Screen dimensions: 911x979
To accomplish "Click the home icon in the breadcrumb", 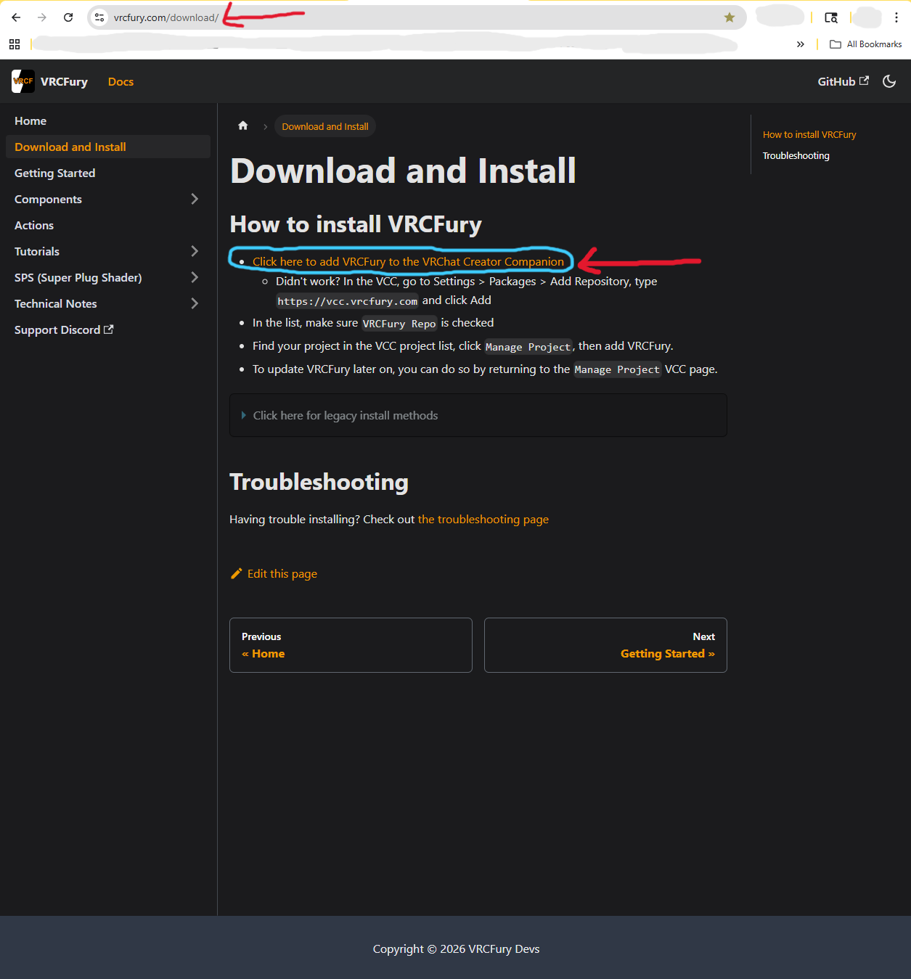I will [x=243, y=126].
